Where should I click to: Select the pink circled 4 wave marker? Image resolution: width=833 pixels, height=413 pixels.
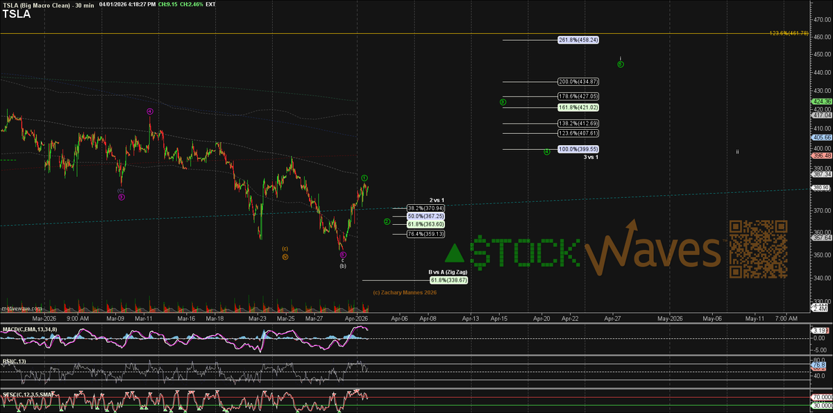150,111
